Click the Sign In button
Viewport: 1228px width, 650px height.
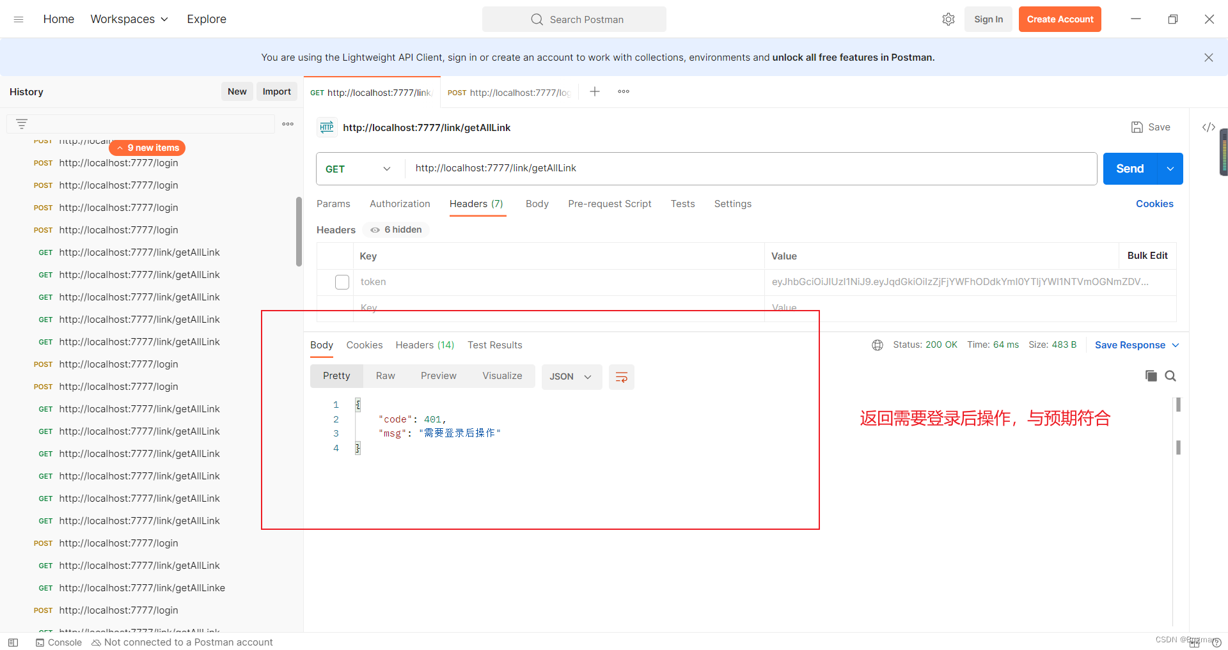pos(988,19)
